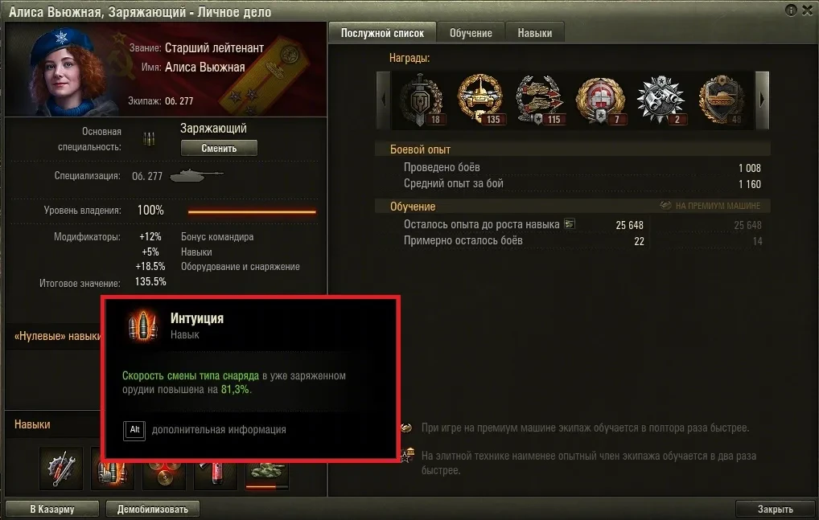Image resolution: width=819 pixels, height=520 pixels.
Task: Click the Закрыть button
Action: pyautogui.click(x=775, y=509)
